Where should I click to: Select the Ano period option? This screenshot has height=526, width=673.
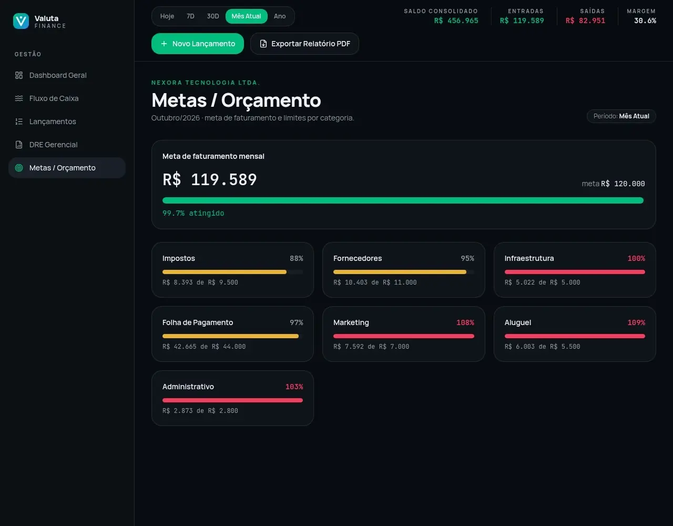(280, 16)
